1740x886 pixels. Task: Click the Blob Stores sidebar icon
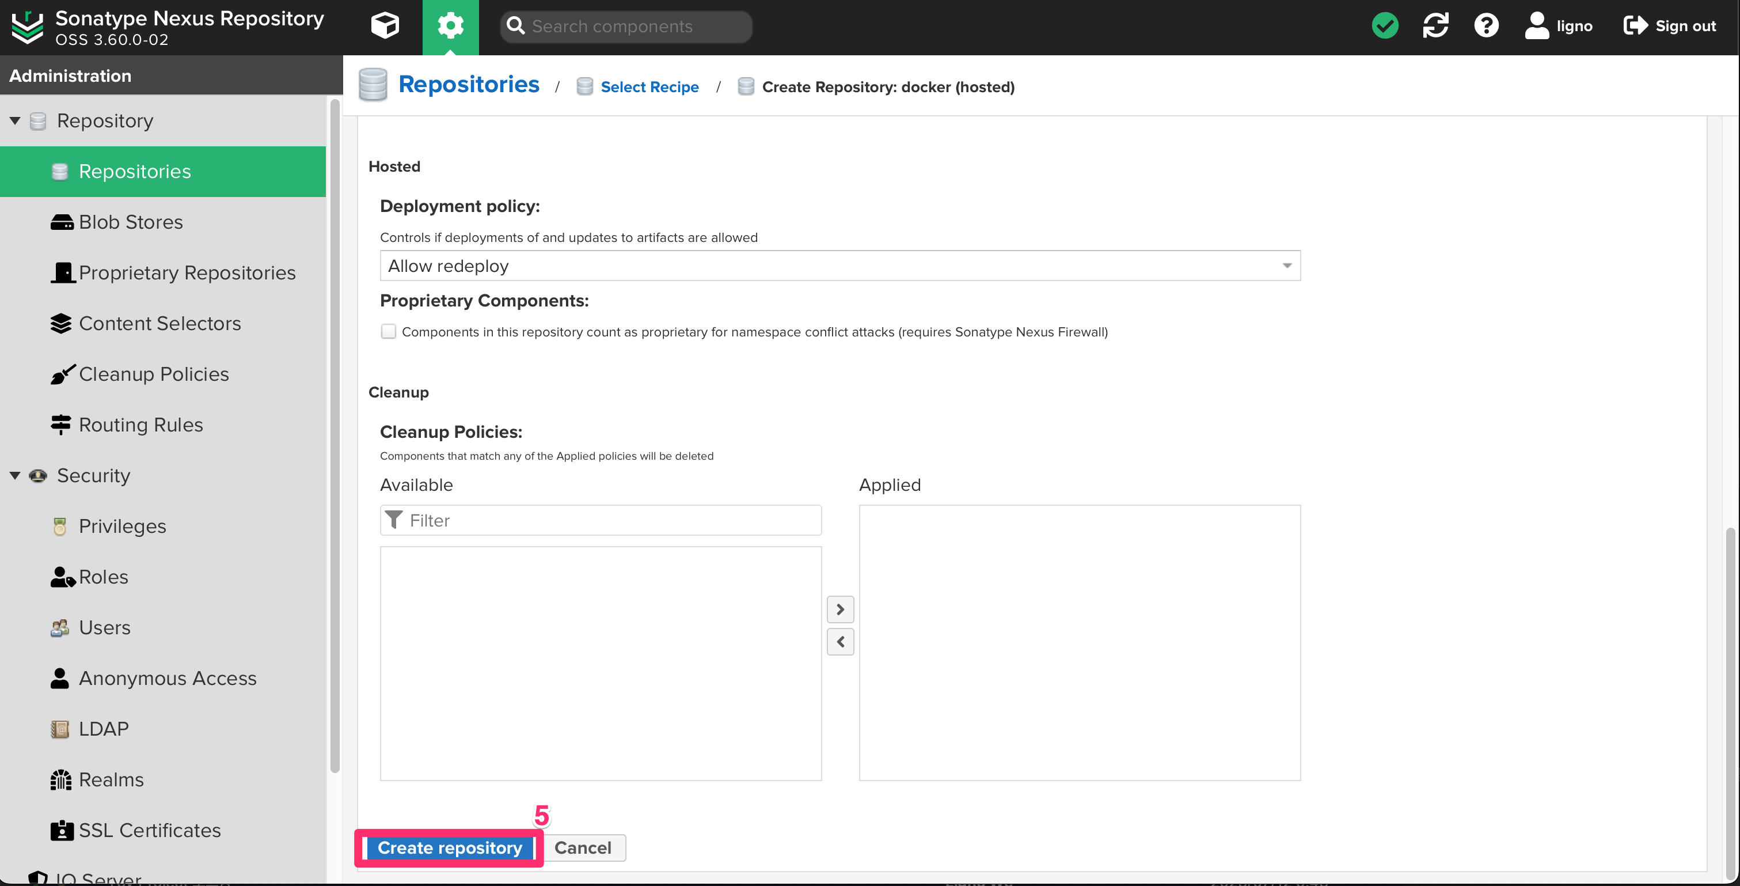coord(62,222)
